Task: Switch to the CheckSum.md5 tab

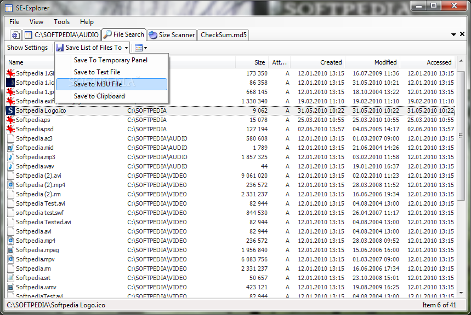Action: tap(224, 35)
